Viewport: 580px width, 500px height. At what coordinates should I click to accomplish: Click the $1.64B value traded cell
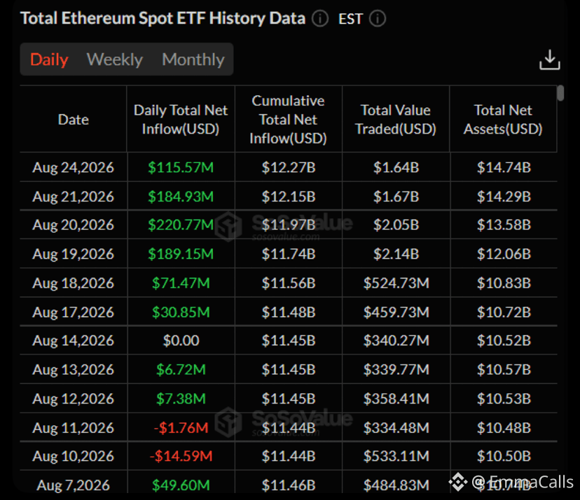click(396, 167)
